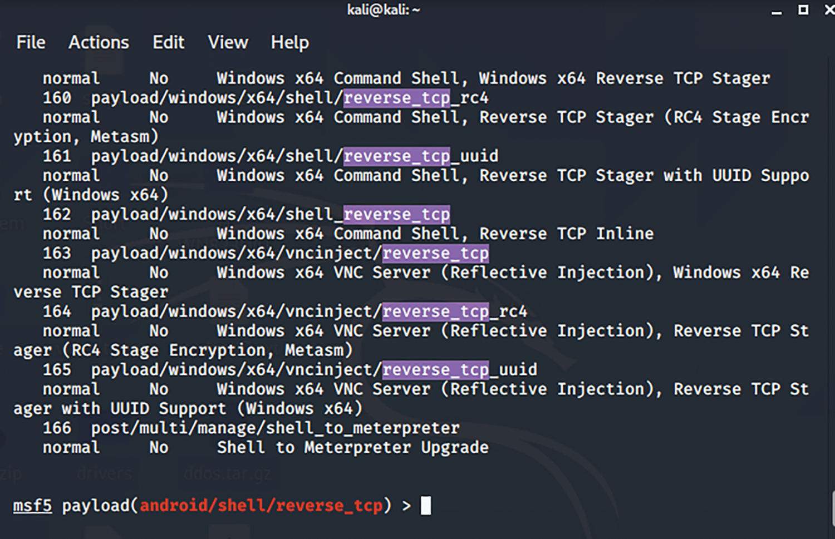Maximize the terminal window
This screenshot has width=835, height=539.
pos(803,9)
